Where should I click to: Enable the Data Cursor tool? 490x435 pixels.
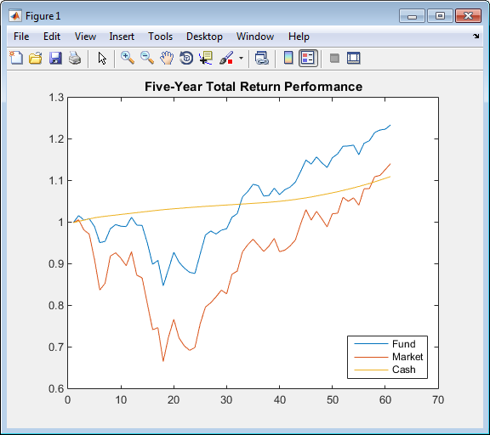[206, 58]
